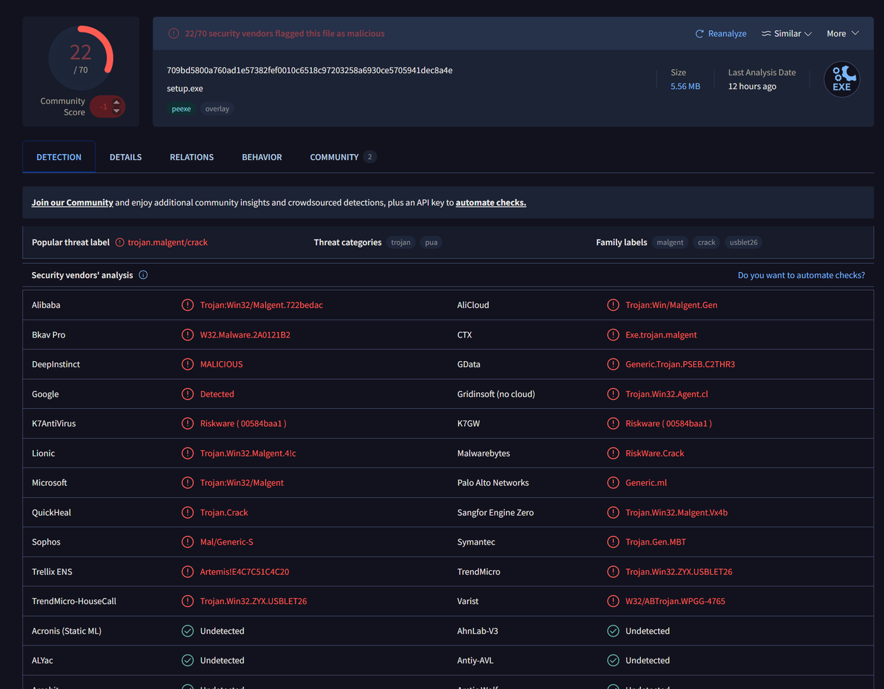Viewport: 884px width, 689px height.
Task: Open the COMMUNITY tab
Action: click(x=342, y=157)
